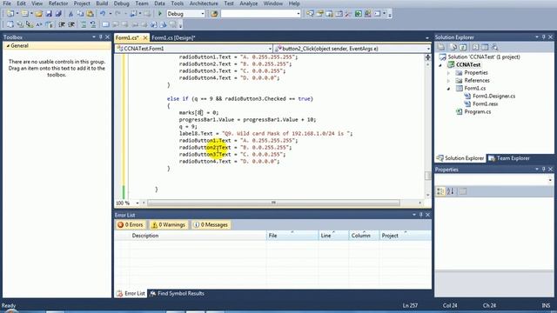Click the Undo arrow icon
This screenshot has height=313, width=557.
tap(103, 14)
